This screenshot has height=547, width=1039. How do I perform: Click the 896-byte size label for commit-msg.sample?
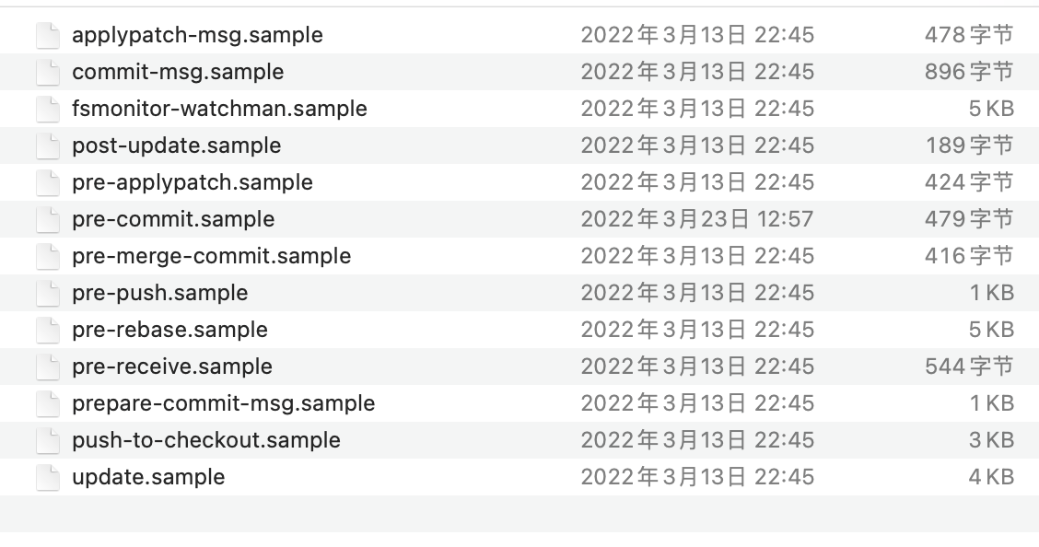point(966,72)
